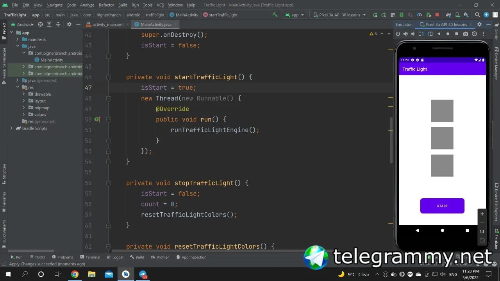500x281 pixels.
Task: Collapse the res folder
Action: pyautogui.click(x=18, y=87)
